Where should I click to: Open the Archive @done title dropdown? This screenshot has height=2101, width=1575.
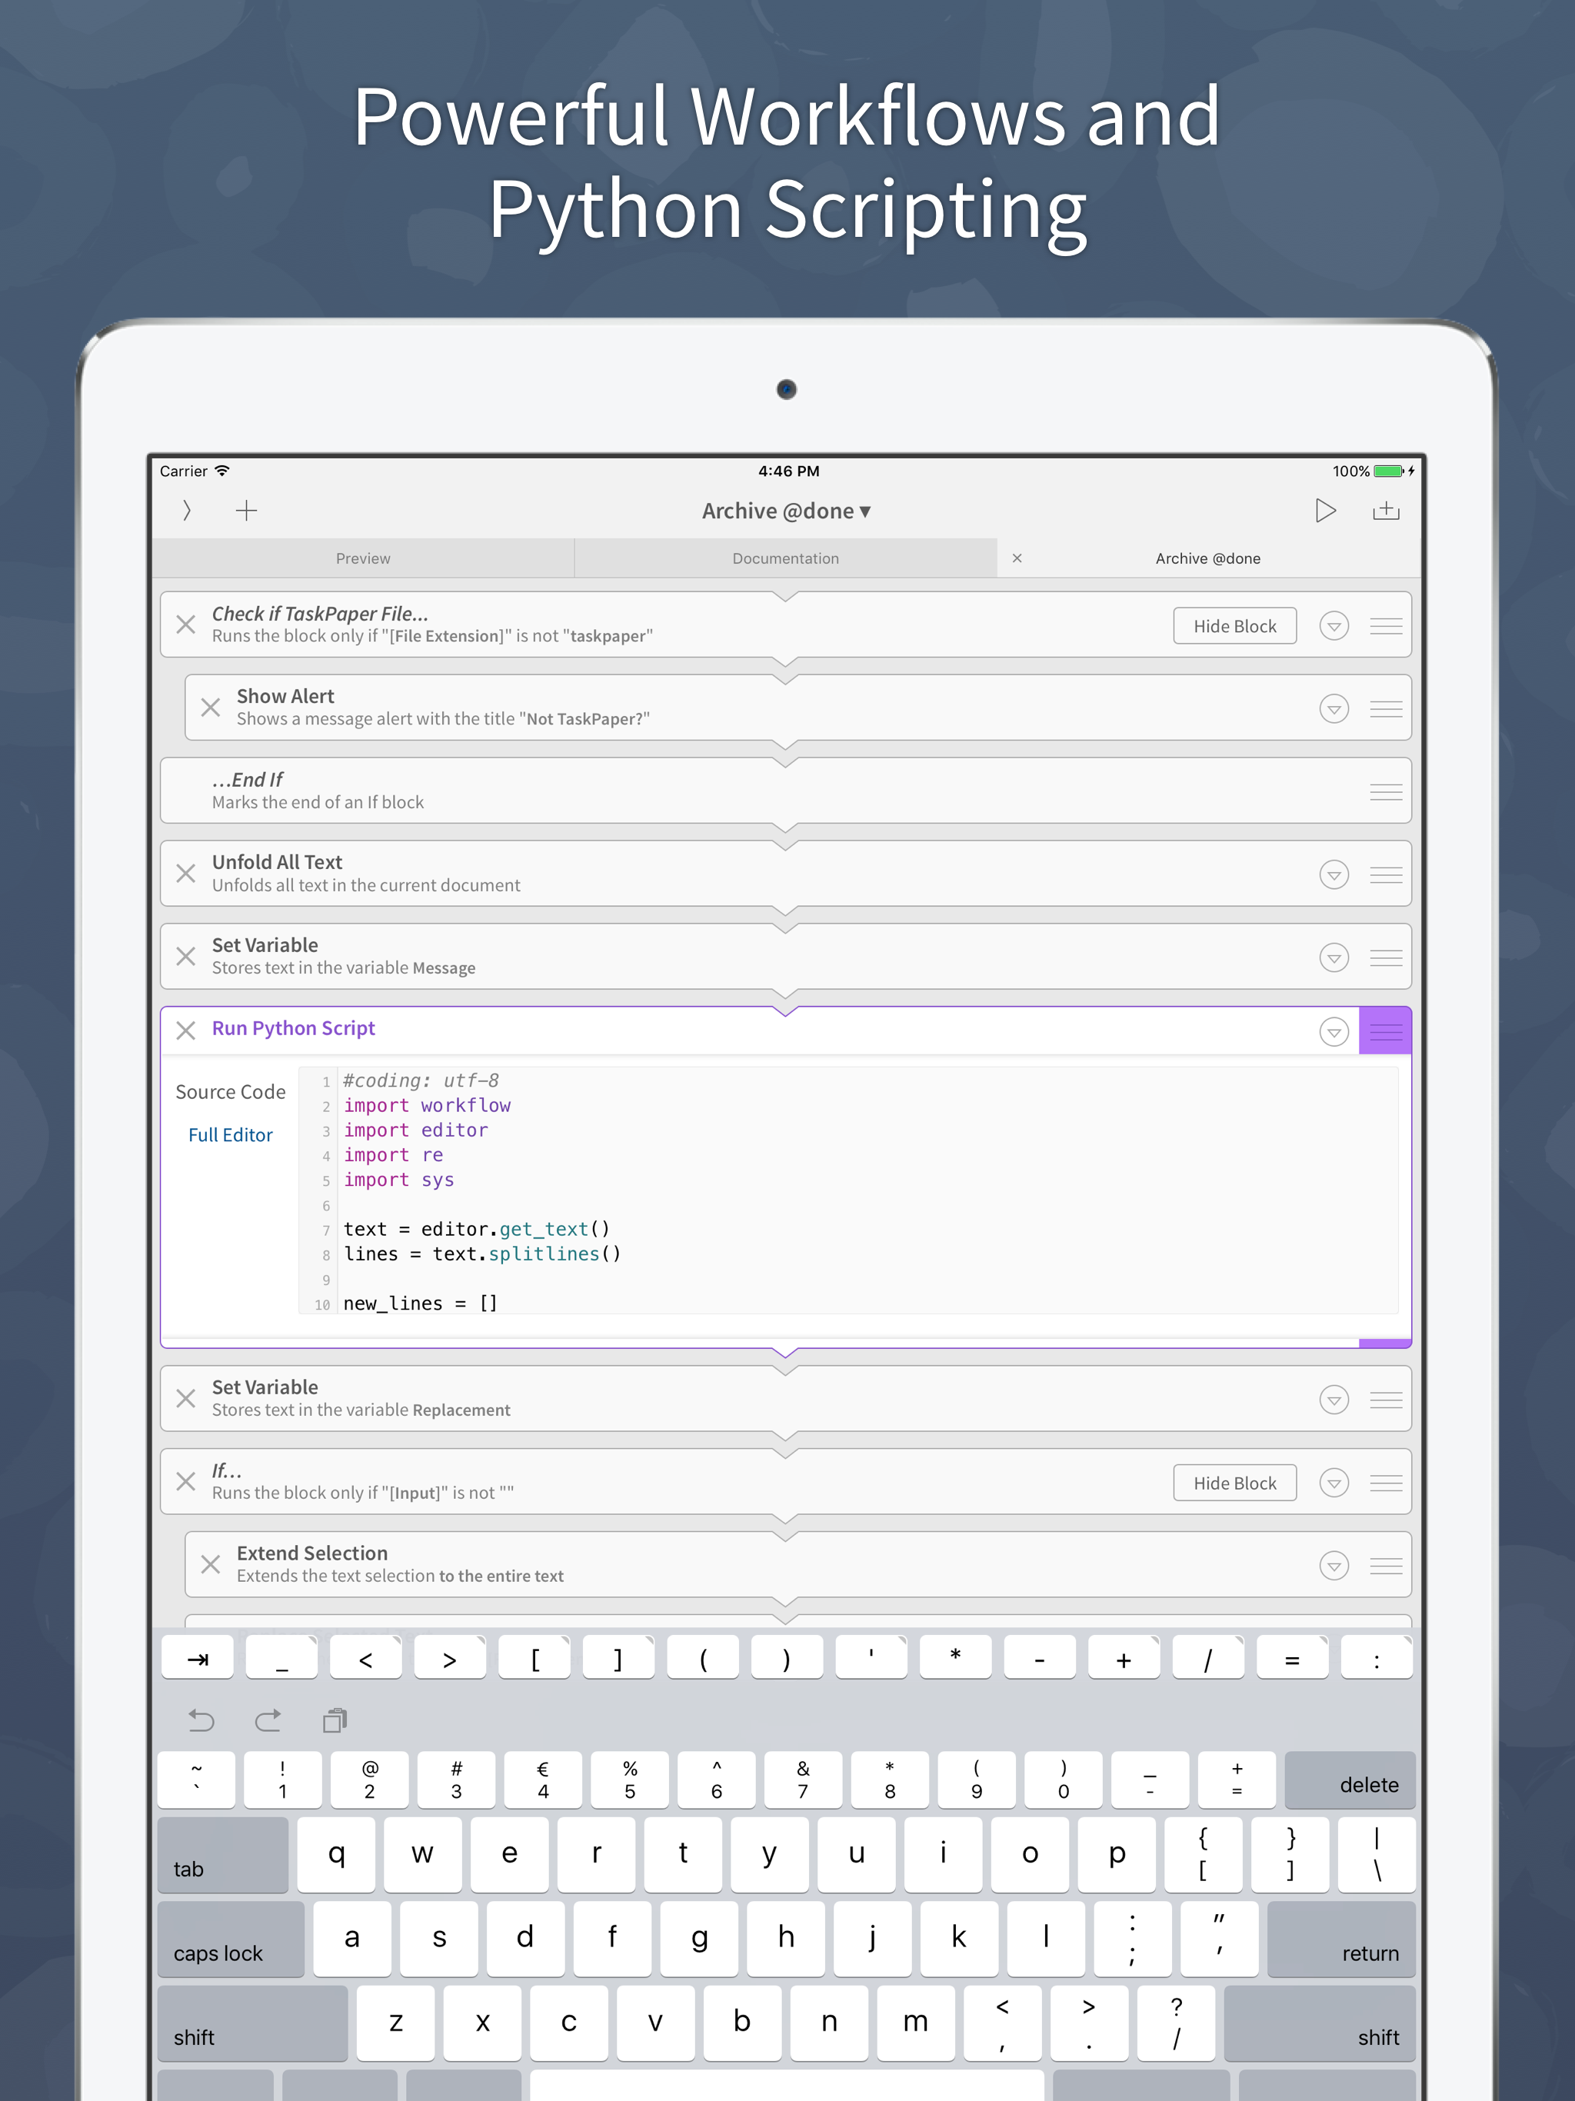783,510
